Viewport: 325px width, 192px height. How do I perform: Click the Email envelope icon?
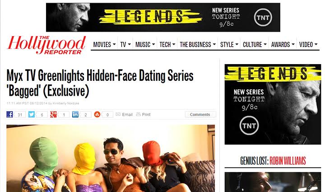point(118,114)
